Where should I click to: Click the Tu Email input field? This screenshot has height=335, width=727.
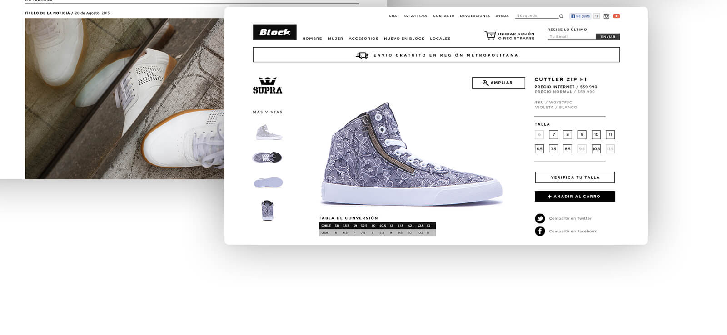[x=572, y=36]
